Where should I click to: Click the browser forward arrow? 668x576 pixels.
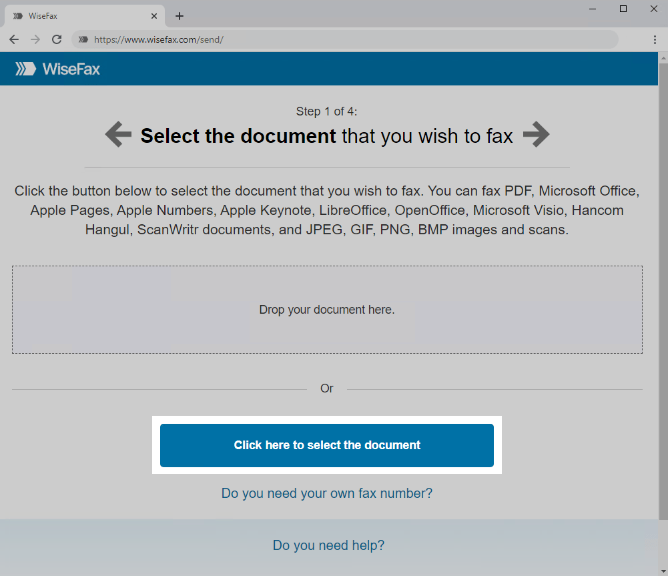point(35,39)
